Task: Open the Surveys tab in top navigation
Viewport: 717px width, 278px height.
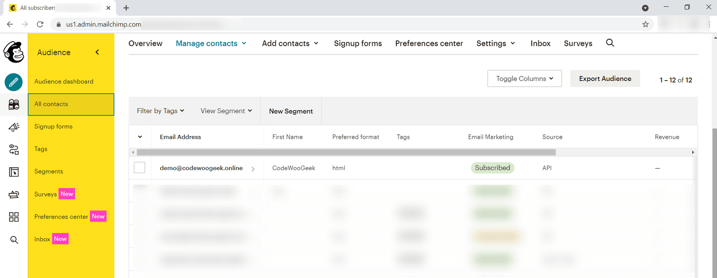Action: [578, 43]
